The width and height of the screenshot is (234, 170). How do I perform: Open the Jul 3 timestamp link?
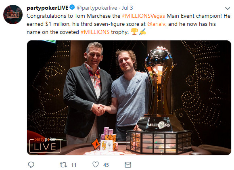[127, 8]
